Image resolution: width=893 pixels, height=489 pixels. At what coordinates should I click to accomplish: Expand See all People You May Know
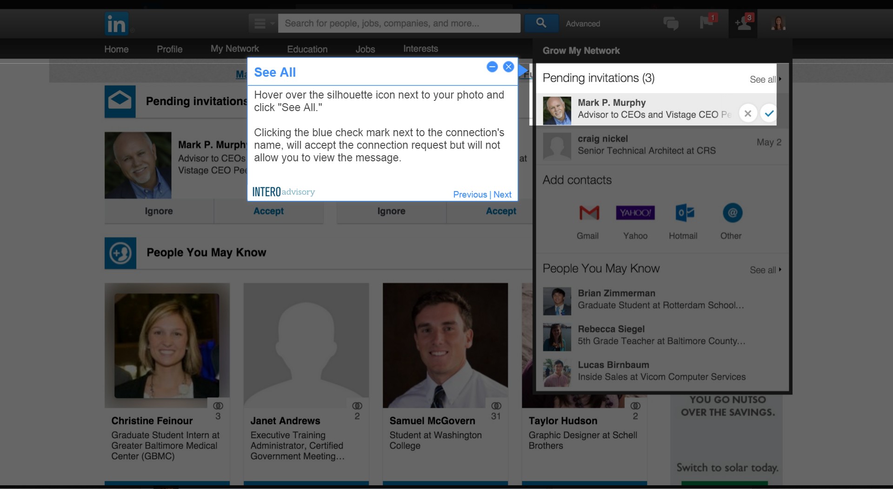pos(765,270)
